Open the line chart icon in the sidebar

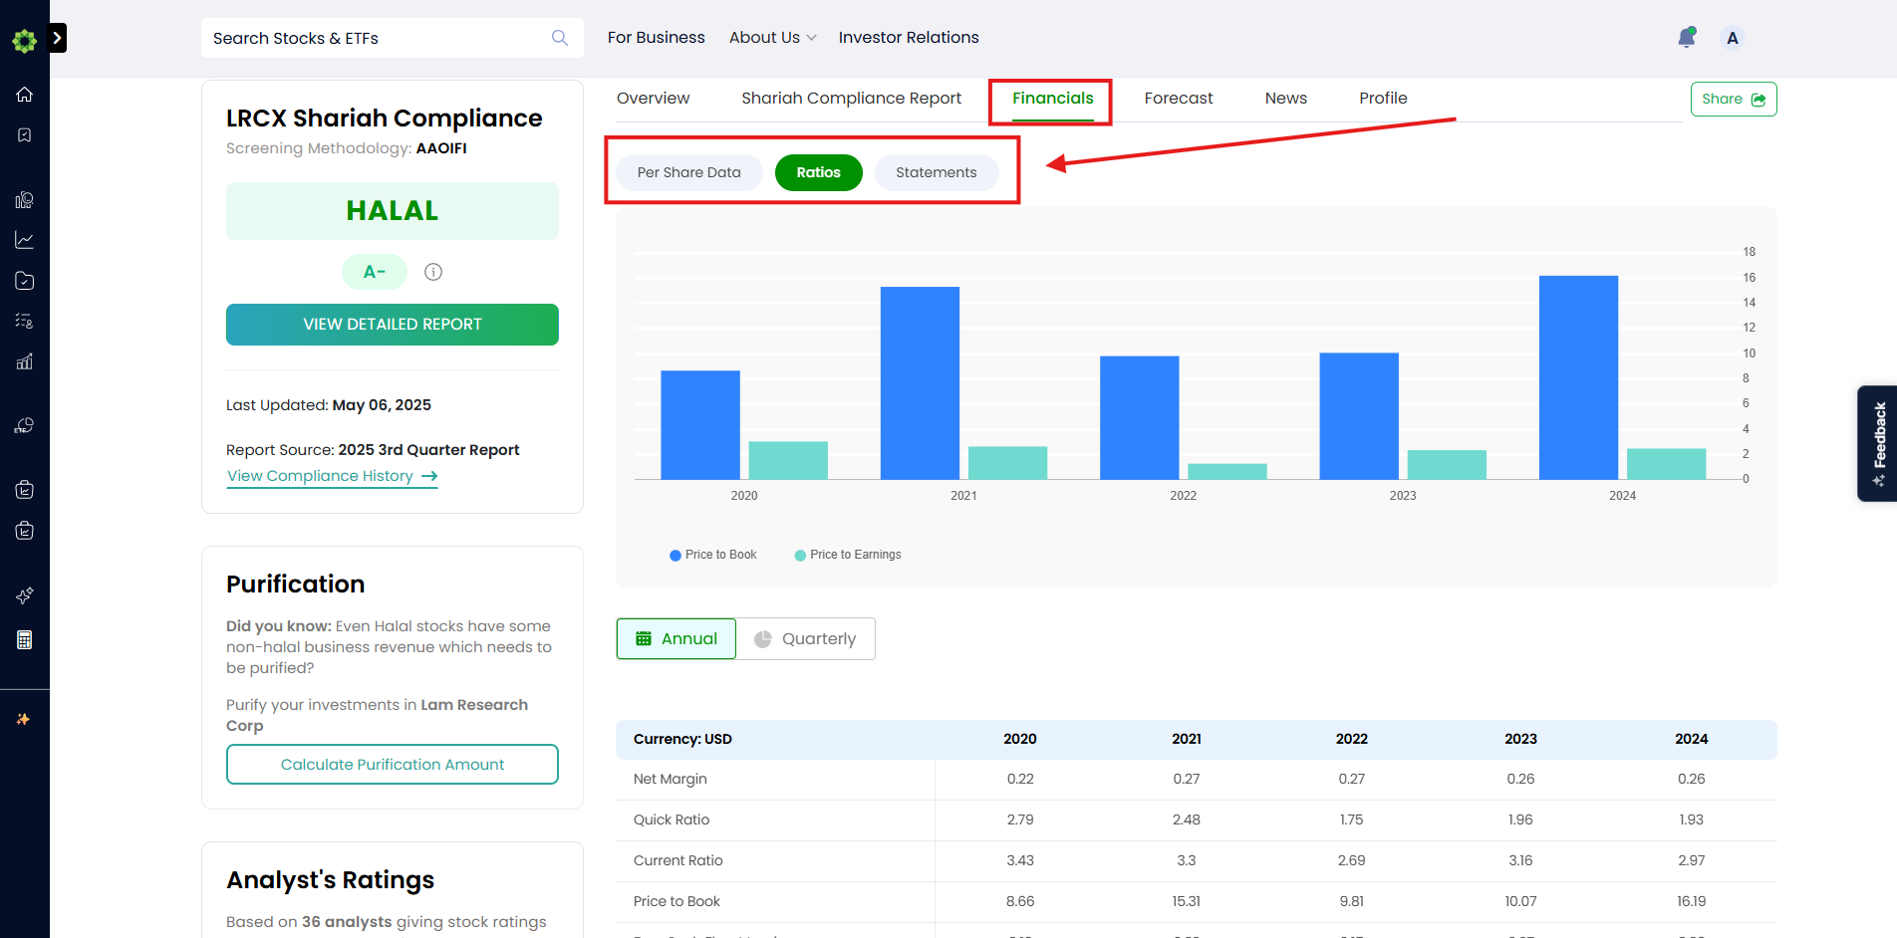[x=25, y=240]
